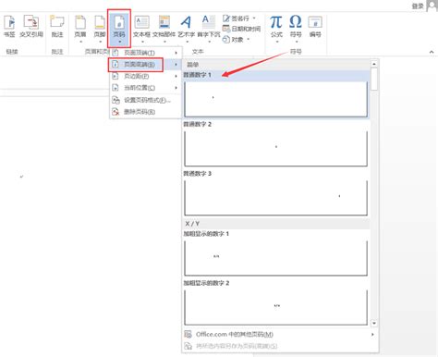Click the 普通数字 2 label text
Screen dimensions: 438x357
[x=198, y=124]
